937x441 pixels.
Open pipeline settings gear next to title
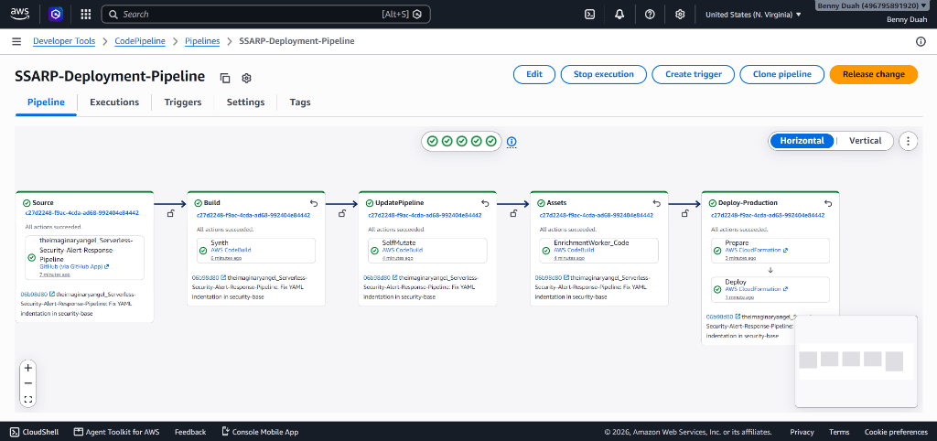tap(246, 78)
